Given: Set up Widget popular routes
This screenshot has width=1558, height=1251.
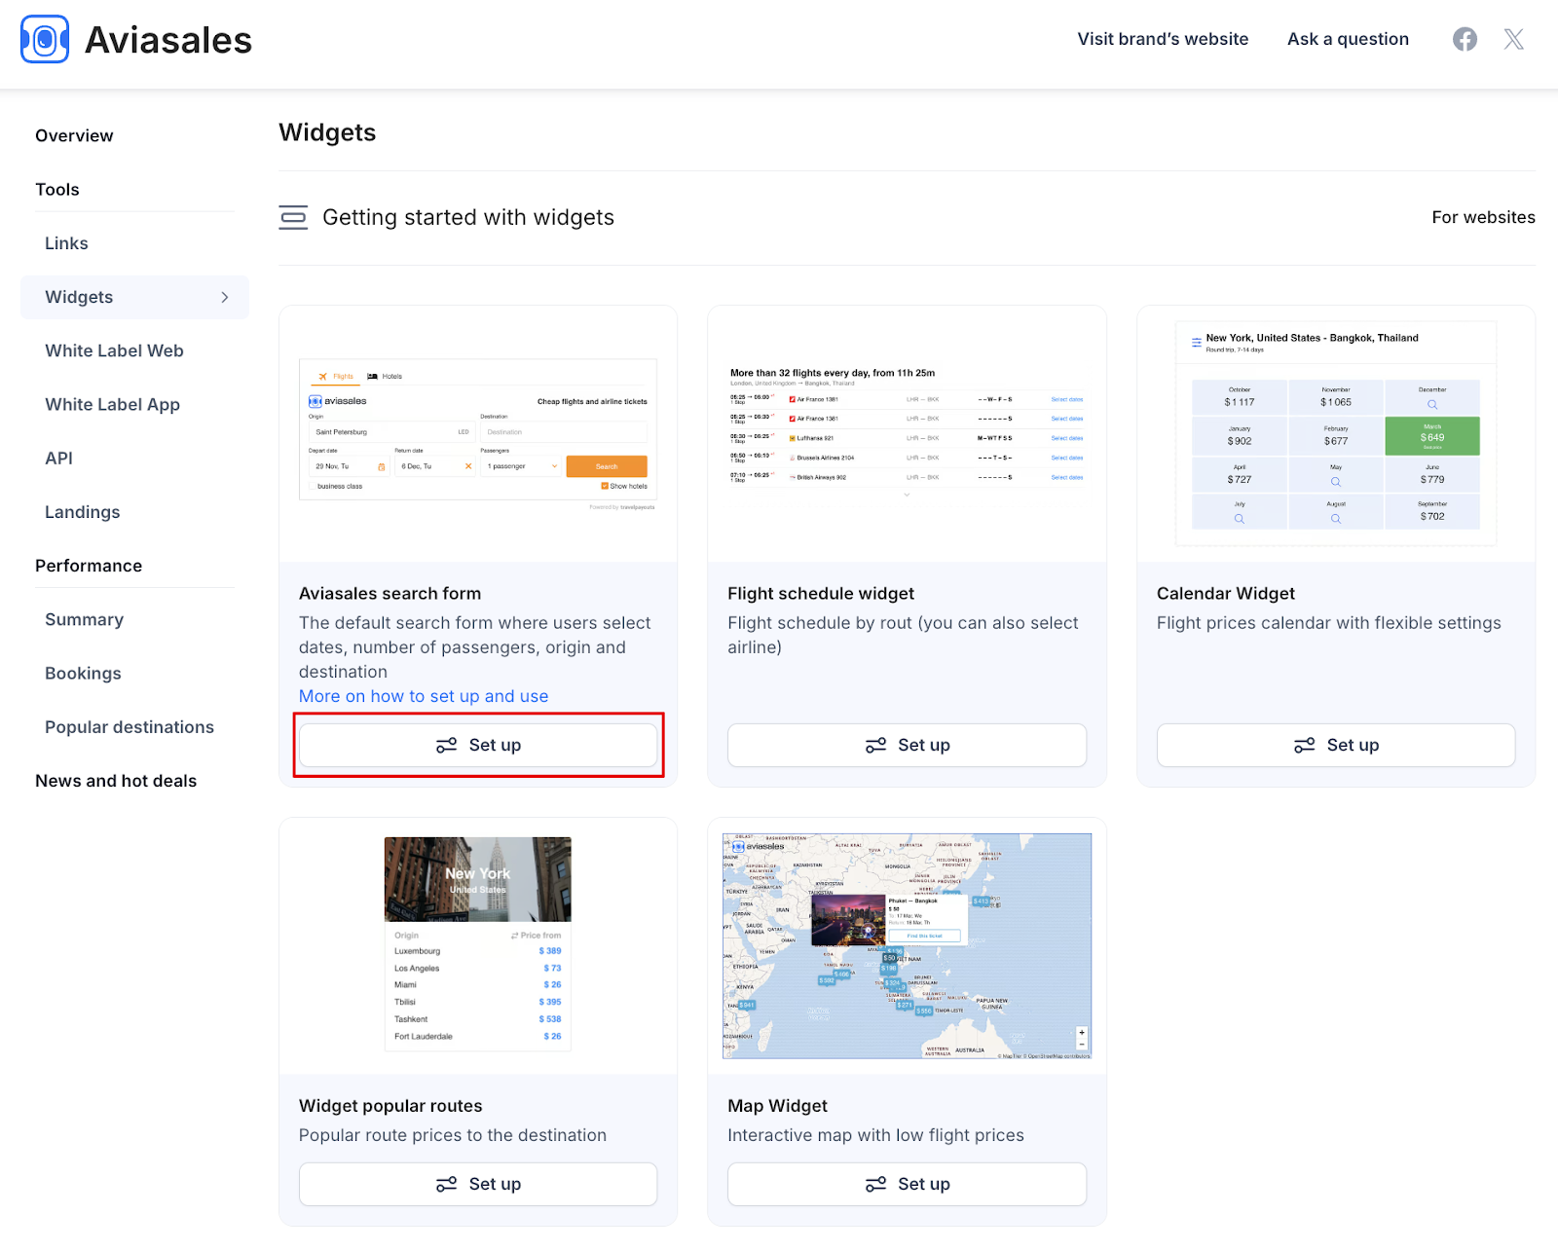Looking at the screenshot, I should (478, 1184).
